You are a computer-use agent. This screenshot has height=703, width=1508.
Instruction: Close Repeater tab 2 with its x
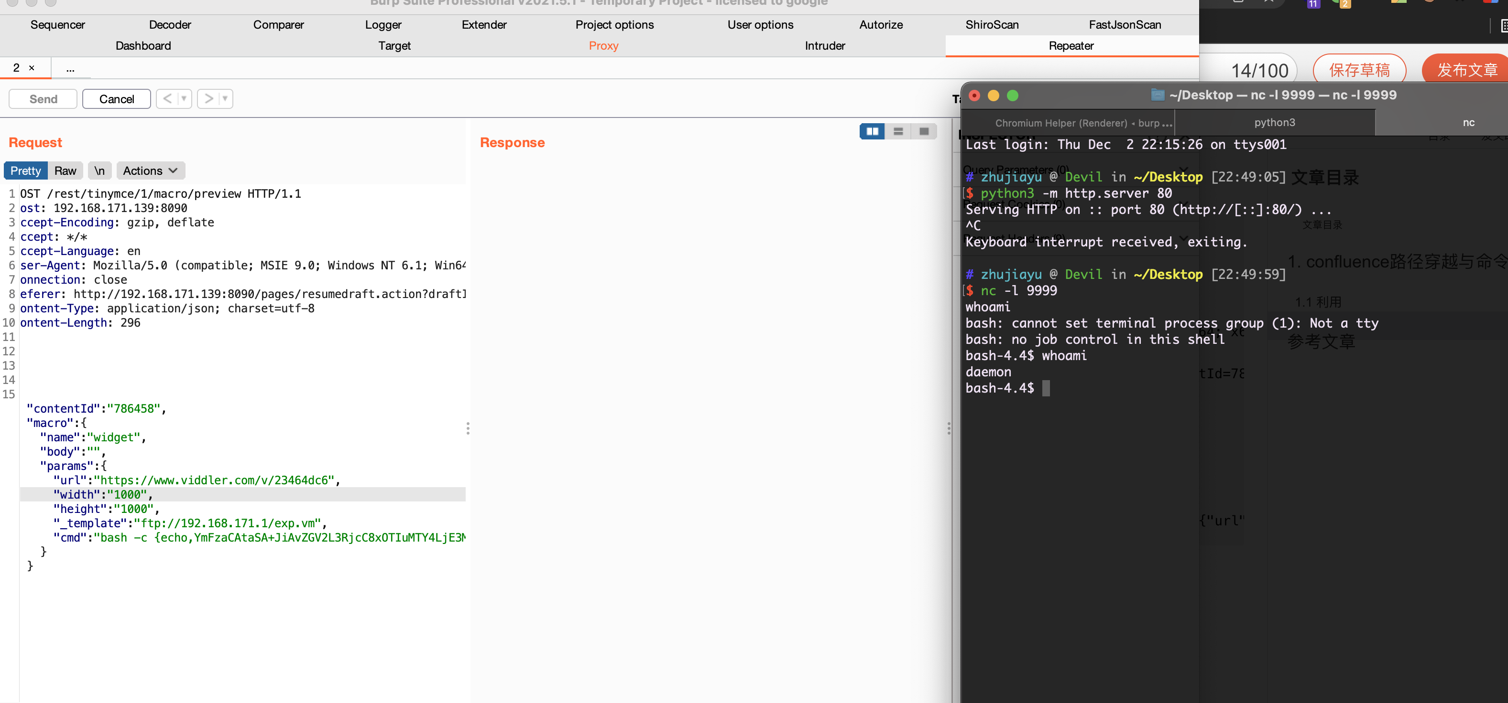click(32, 68)
